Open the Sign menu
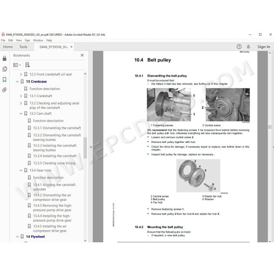 coord(27,40)
